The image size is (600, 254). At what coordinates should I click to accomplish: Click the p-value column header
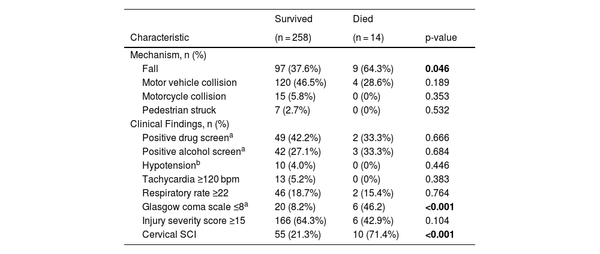[x=441, y=38]
